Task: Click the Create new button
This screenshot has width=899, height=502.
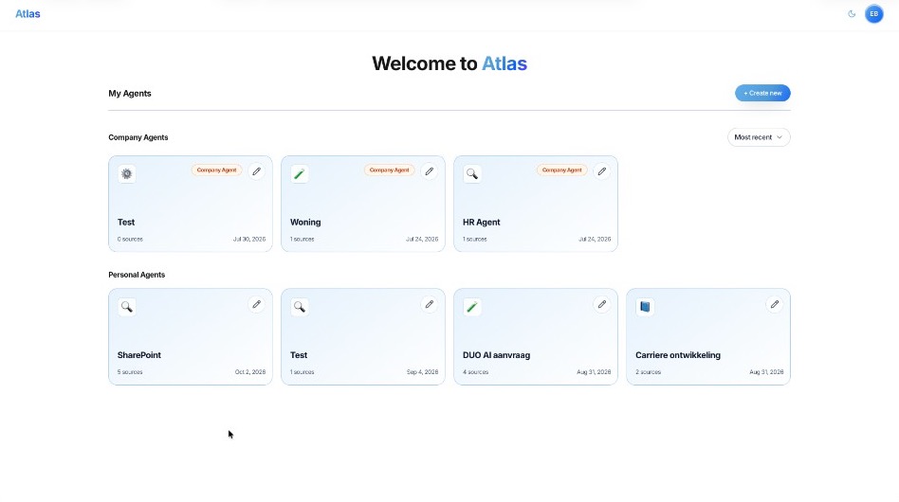Action: coord(762,93)
